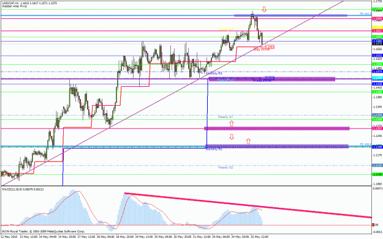The image size is (383, 239).
Task: Click the red Day Pivot price box
Action: [270, 47]
